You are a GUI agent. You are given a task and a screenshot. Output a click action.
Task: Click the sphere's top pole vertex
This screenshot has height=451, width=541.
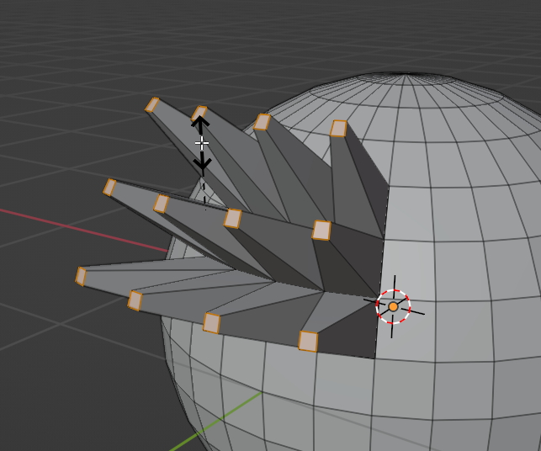click(406, 75)
